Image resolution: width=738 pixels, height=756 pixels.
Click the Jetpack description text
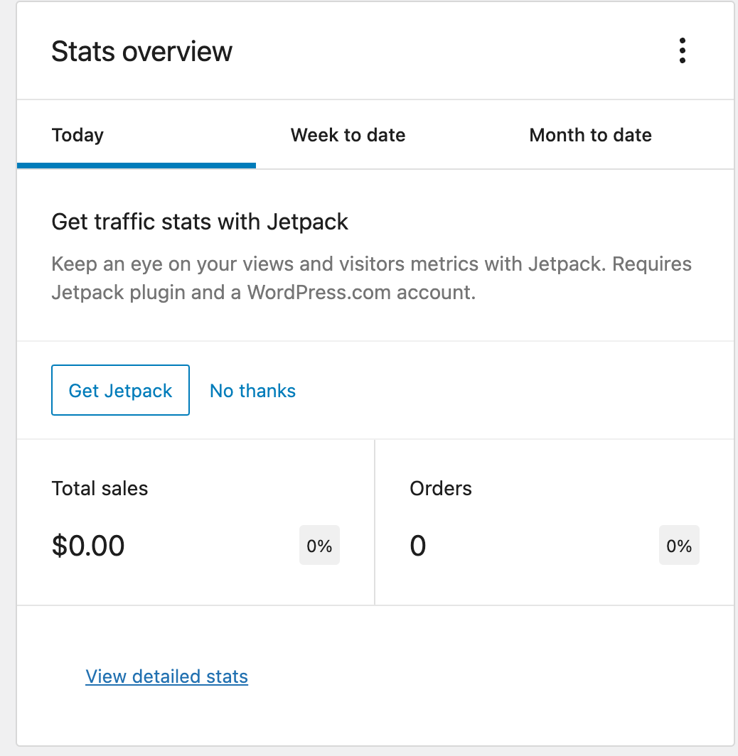pos(370,277)
